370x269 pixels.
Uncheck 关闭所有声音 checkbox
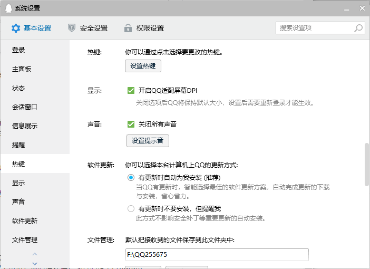click(x=131, y=124)
